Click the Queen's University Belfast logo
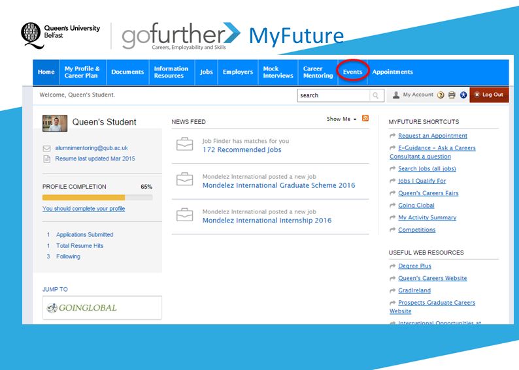 (61, 35)
